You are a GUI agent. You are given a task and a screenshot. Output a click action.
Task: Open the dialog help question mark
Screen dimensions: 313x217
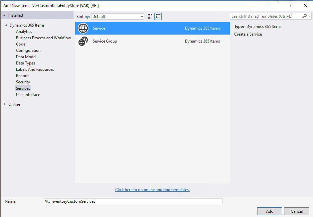click(290, 5)
